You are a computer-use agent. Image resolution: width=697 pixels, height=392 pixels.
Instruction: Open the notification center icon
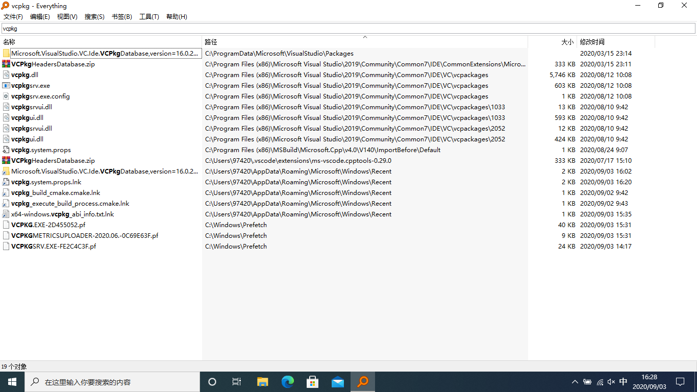coord(680,382)
